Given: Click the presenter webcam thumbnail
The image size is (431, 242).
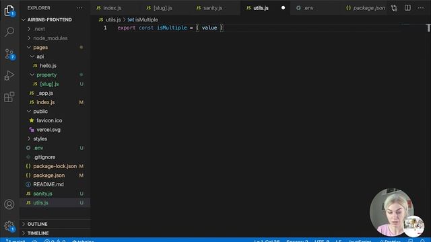Looking at the screenshot, I should pos(391,212).
